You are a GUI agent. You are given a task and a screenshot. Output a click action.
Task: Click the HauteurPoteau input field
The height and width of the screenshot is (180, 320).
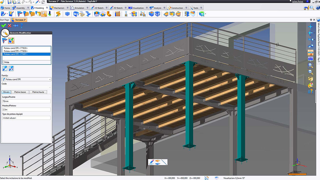(26, 109)
